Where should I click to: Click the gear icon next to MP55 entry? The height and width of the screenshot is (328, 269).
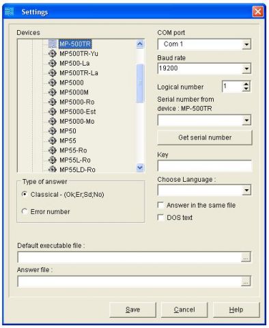point(53,141)
